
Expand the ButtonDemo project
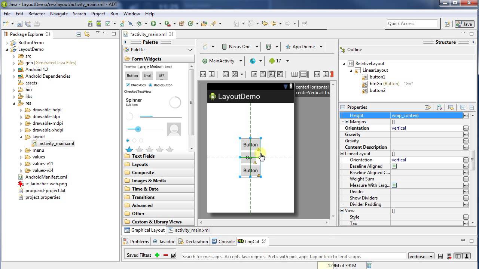(x=7, y=43)
